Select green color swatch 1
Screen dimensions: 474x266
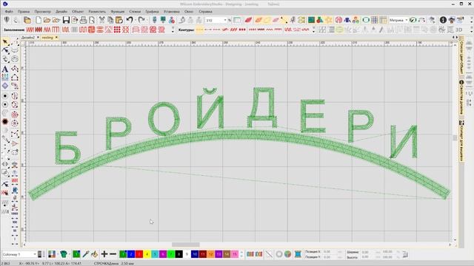(123, 254)
